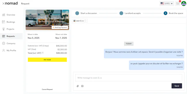Select the Requests sidebar item

click(x=11, y=36)
